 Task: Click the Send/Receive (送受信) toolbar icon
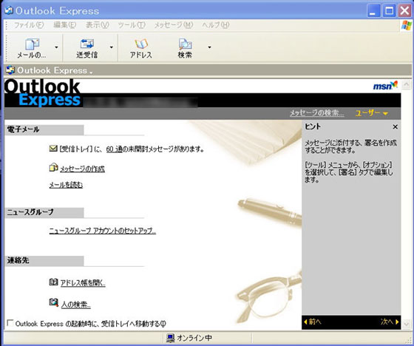point(87,44)
